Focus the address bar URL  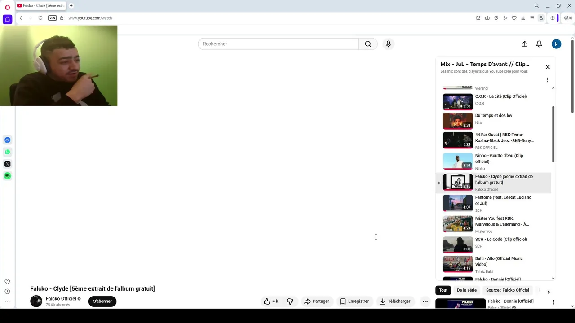pos(90,18)
